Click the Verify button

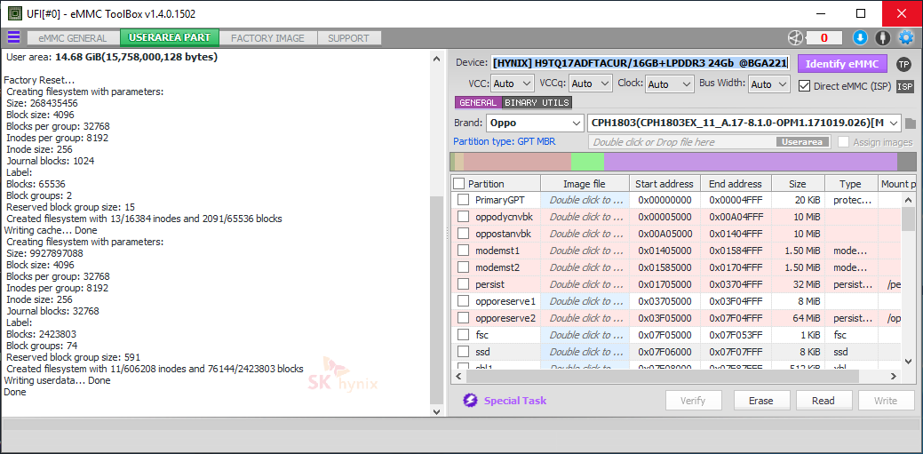click(x=693, y=401)
